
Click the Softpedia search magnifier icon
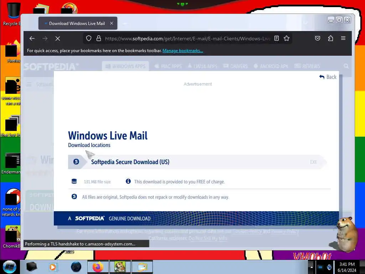tap(346, 66)
